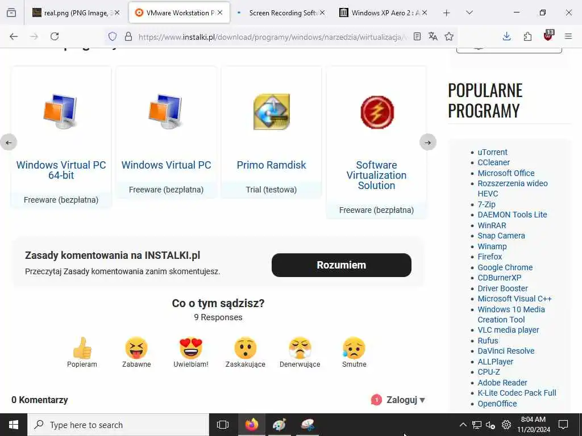React with the Uwielbiam heart-eyes emoji
582x436 pixels.
tap(191, 348)
